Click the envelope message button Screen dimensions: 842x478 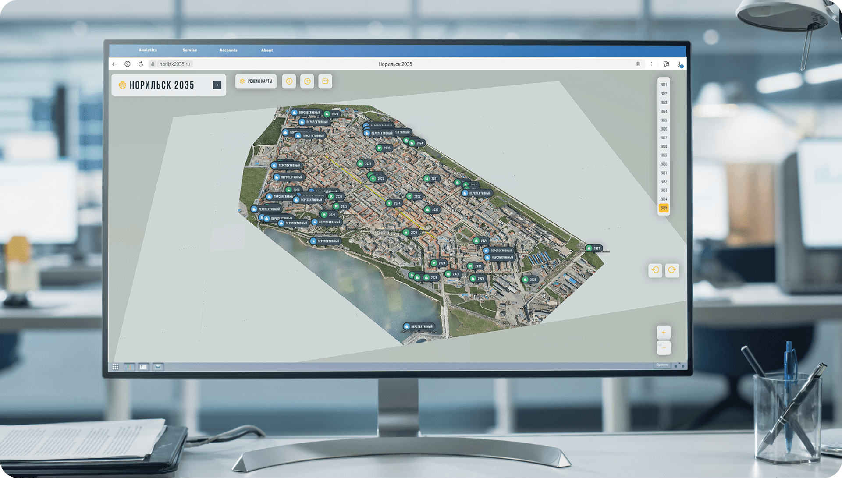click(x=325, y=81)
